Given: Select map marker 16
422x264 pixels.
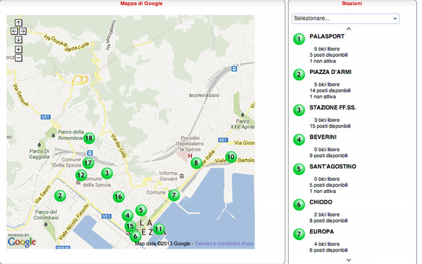Looking at the screenshot, I should pyautogui.click(x=119, y=197).
